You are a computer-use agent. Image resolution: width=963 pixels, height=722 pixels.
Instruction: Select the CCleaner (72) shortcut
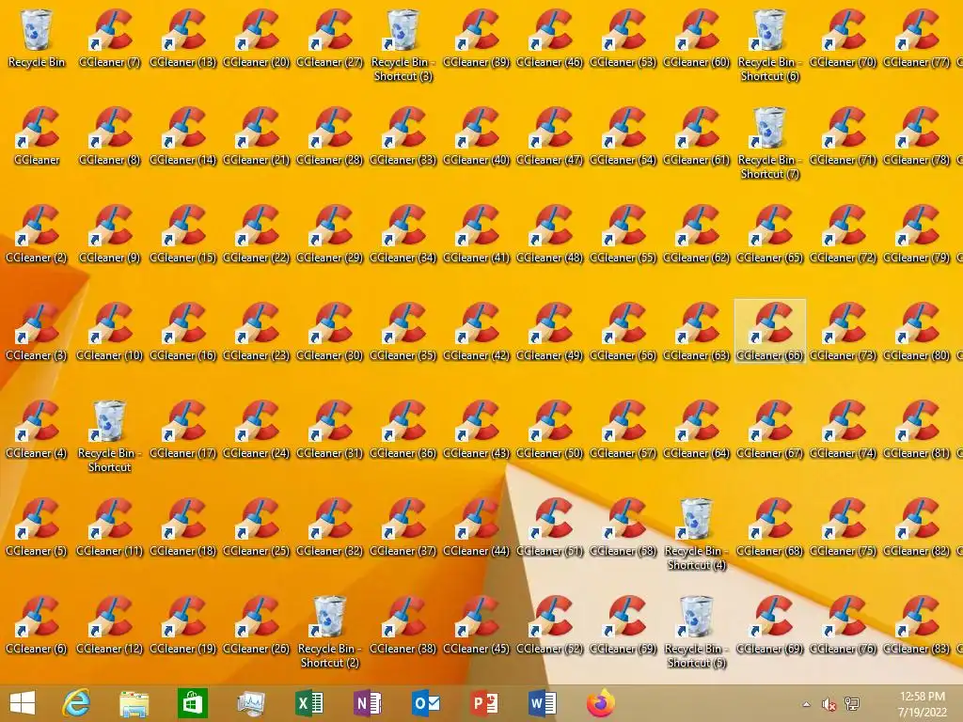844,233
